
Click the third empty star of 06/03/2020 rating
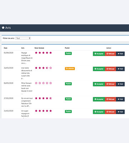[x=43, y=83]
